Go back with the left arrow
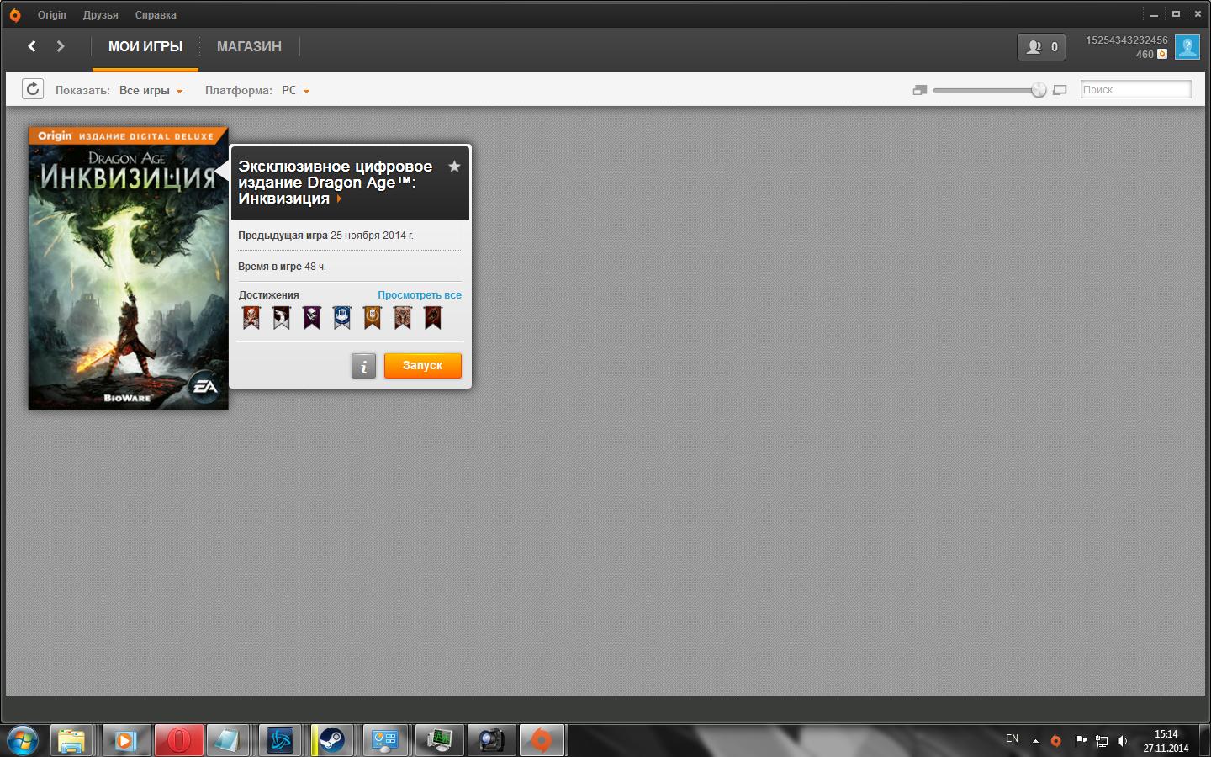Image resolution: width=1211 pixels, height=757 pixels. (32, 46)
